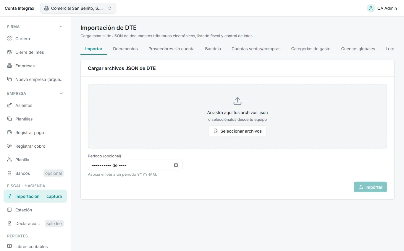Open Libros contables report

[35, 247]
